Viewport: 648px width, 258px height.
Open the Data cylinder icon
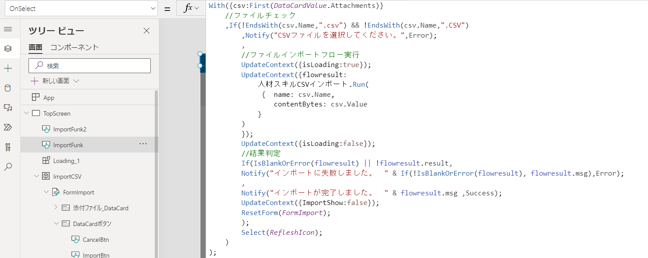(x=8, y=88)
